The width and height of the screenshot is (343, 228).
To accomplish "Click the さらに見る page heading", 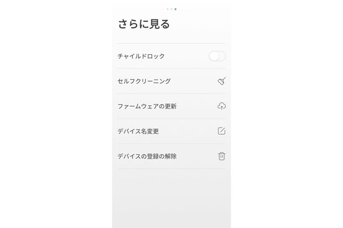I will point(144,24).
